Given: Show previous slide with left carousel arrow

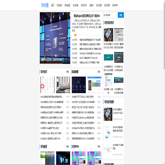Looking at the screenshot, I should (x=42, y=38).
